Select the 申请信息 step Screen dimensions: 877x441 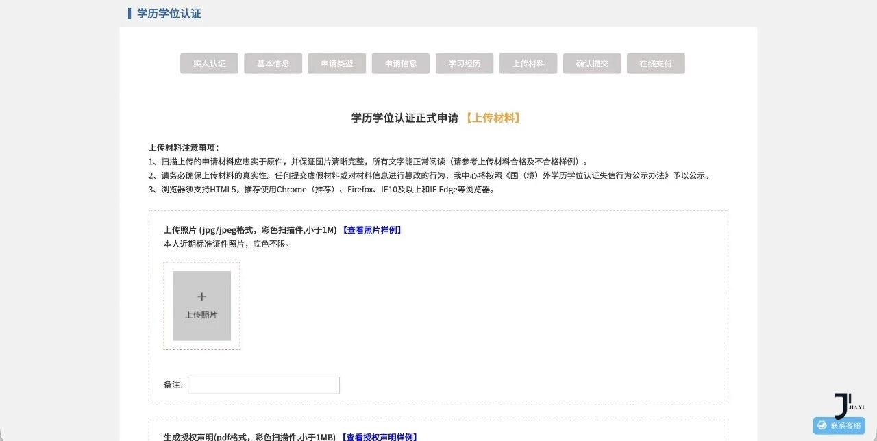[400, 63]
